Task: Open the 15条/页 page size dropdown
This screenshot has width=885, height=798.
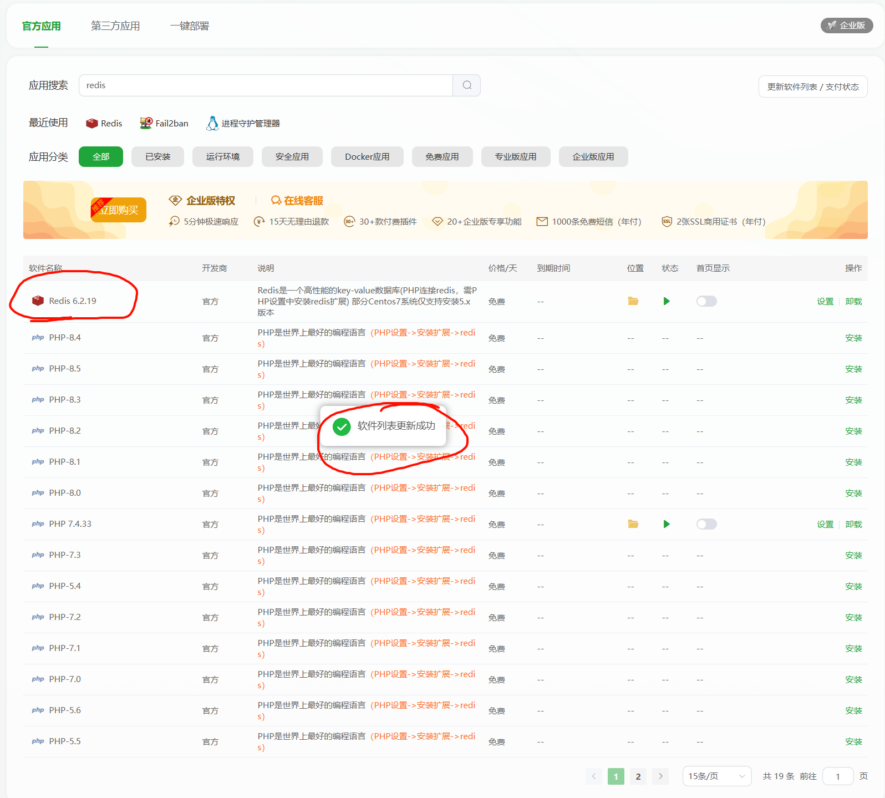Action: 716,776
